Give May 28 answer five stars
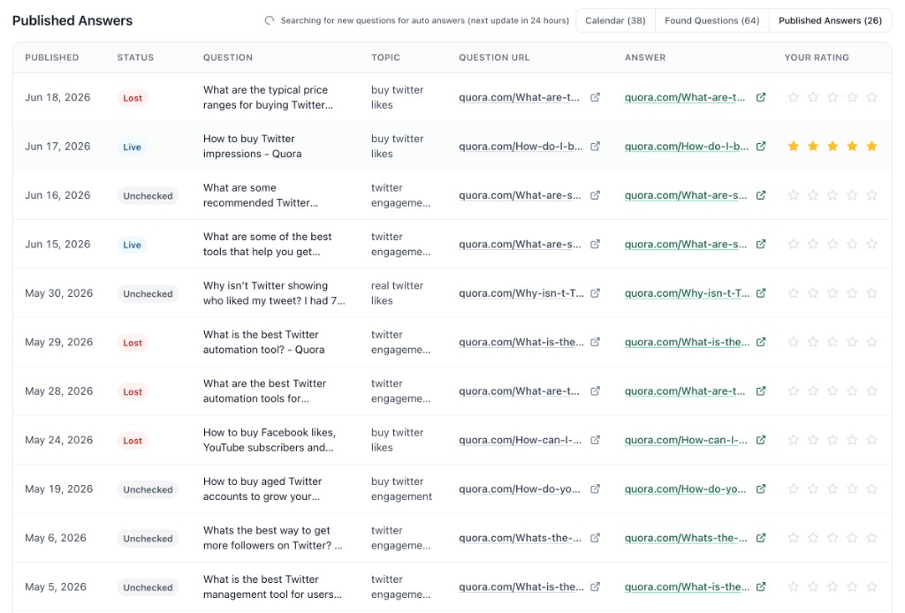 [x=871, y=391]
